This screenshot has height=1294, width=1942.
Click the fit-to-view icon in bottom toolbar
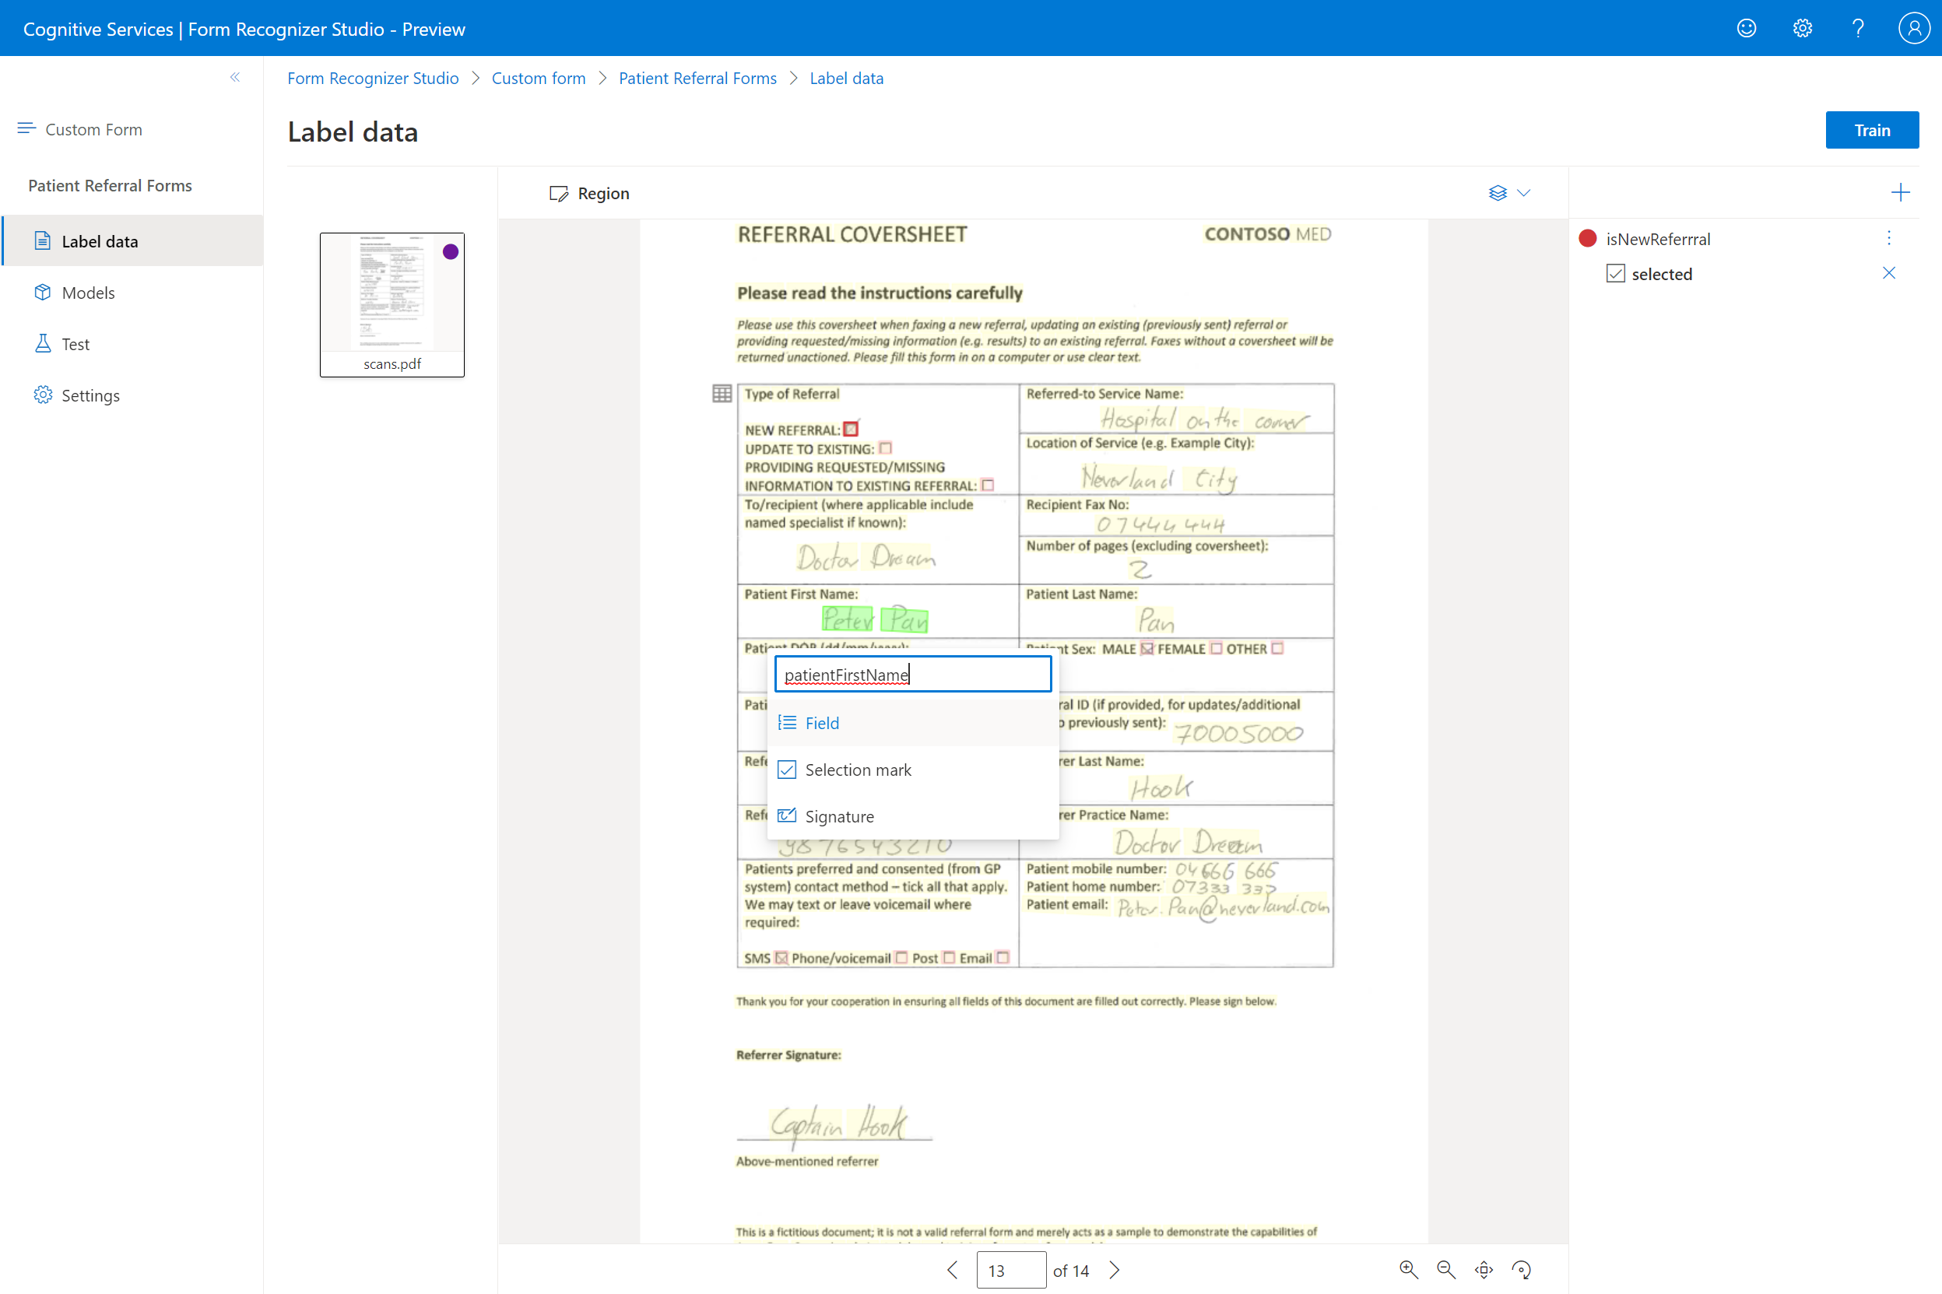(1484, 1269)
